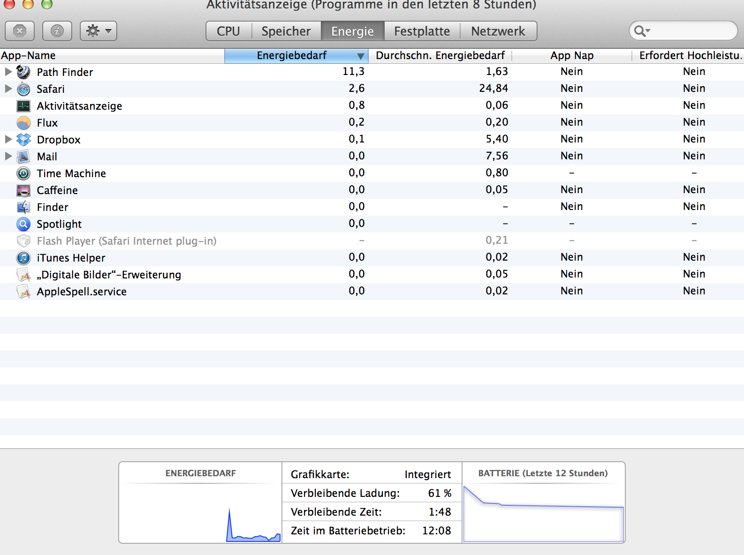744x555 pixels.
Task: Expand the Path Finder process group
Action: pos(8,72)
